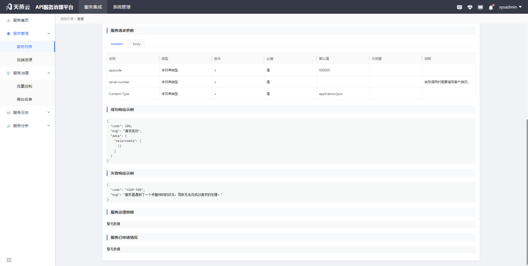Switch to the headers tab
The image size is (528, 266).
pyautogui.click(x=117, y=44)
